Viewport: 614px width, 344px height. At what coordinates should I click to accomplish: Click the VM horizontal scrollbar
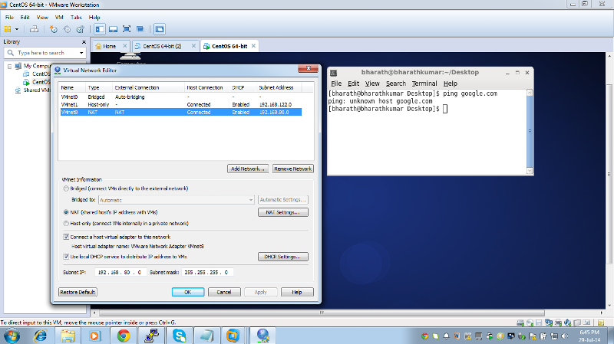pyautogui.click(x=322, y=313)
